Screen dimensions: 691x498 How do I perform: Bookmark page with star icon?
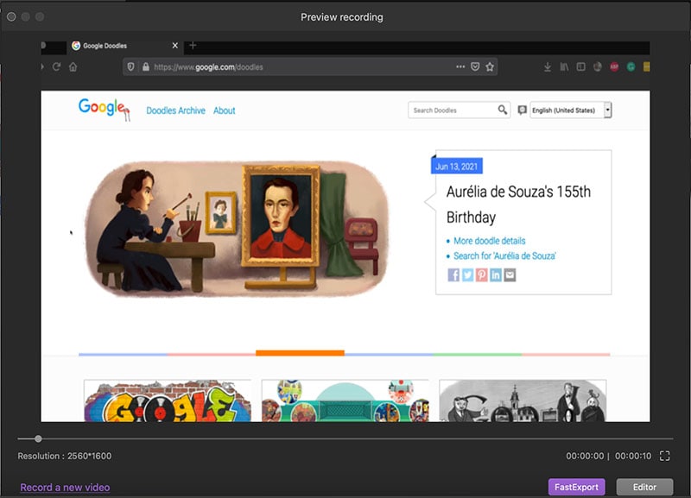click(x=490, y=66)
